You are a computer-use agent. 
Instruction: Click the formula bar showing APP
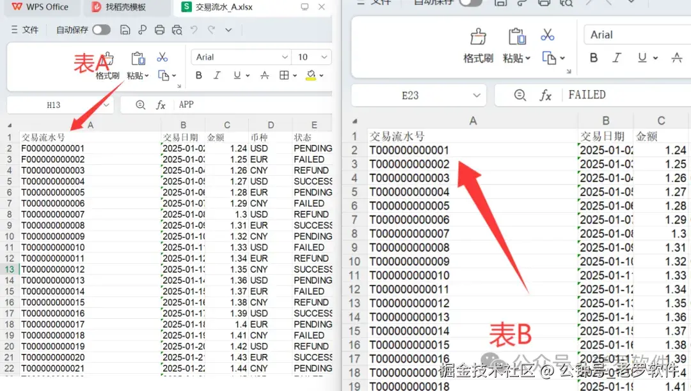click(253, 105)
